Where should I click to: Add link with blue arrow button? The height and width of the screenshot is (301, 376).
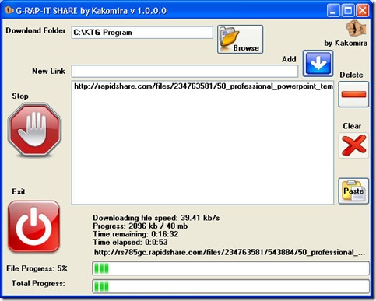[x=318, y=64]
